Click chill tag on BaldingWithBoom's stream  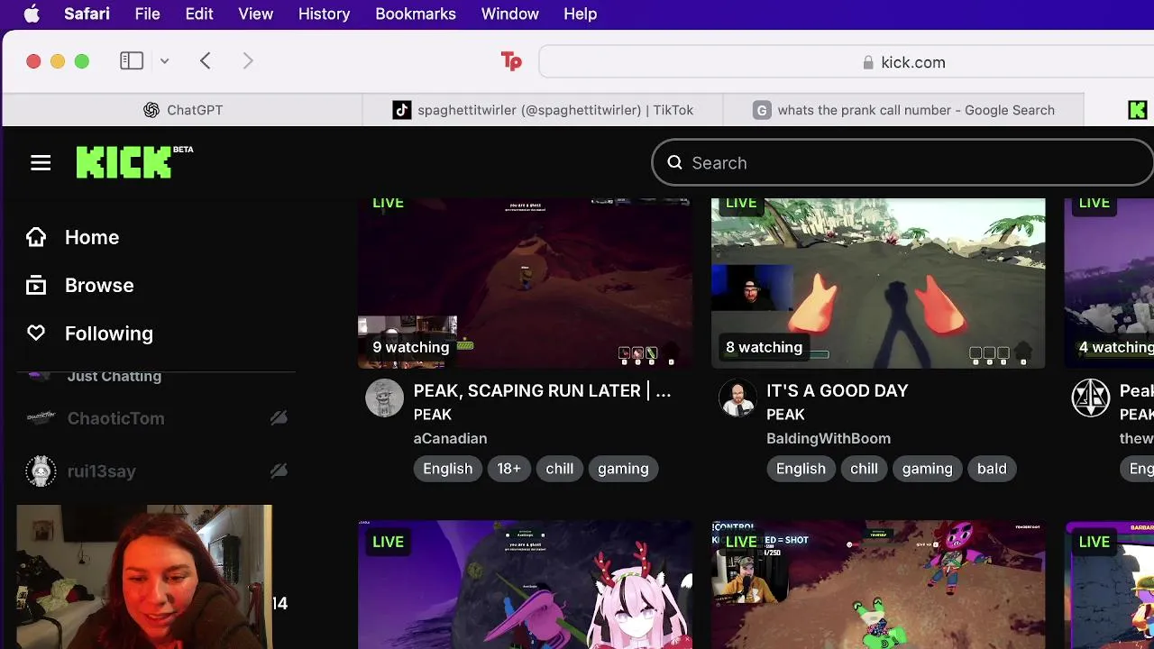[x=864, y=469]
